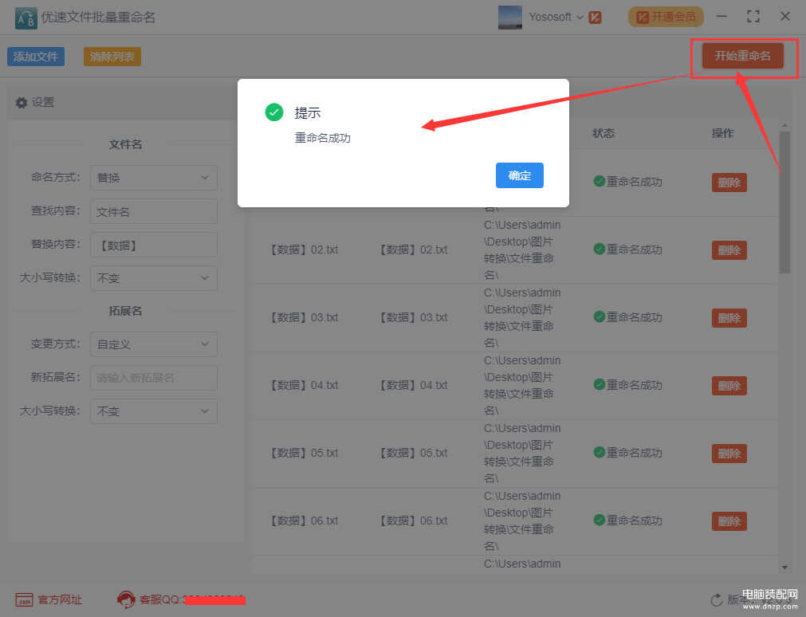806x617 pixels.
Task: Click the 开始重命名 button
Action: point(742,56)
